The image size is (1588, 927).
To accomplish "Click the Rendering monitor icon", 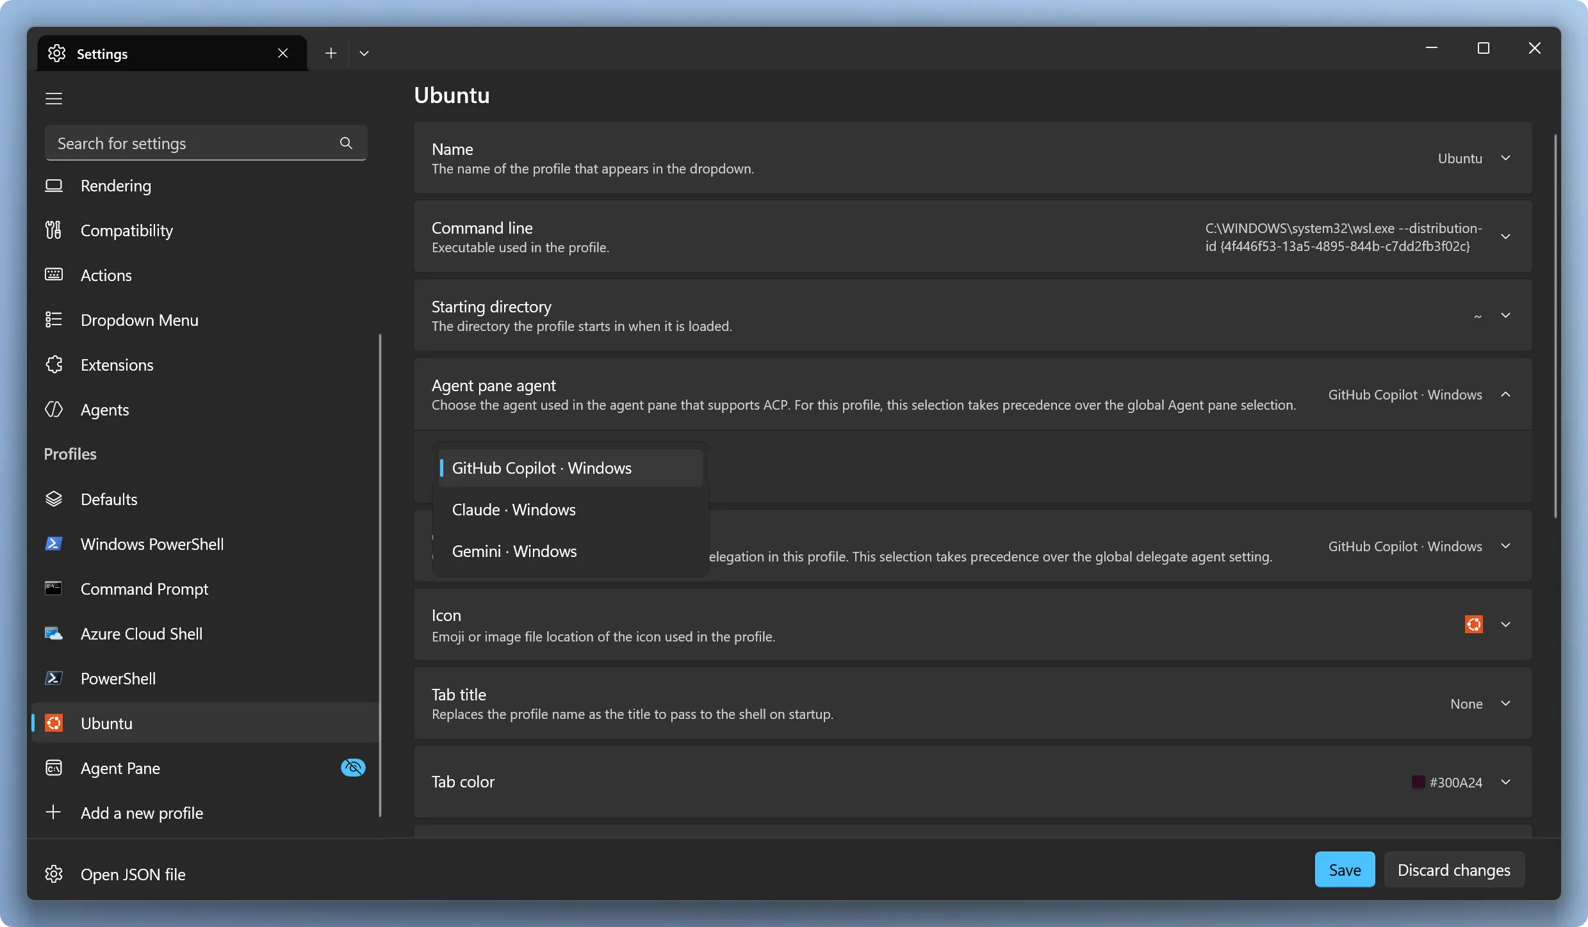I will click(x=54, y=186).
